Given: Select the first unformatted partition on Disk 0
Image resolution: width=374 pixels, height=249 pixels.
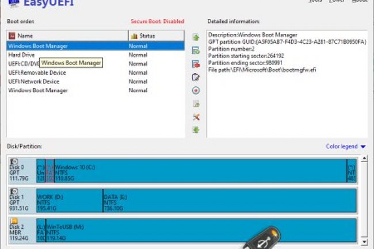Looking at the screenshot, I should [41, 171].
